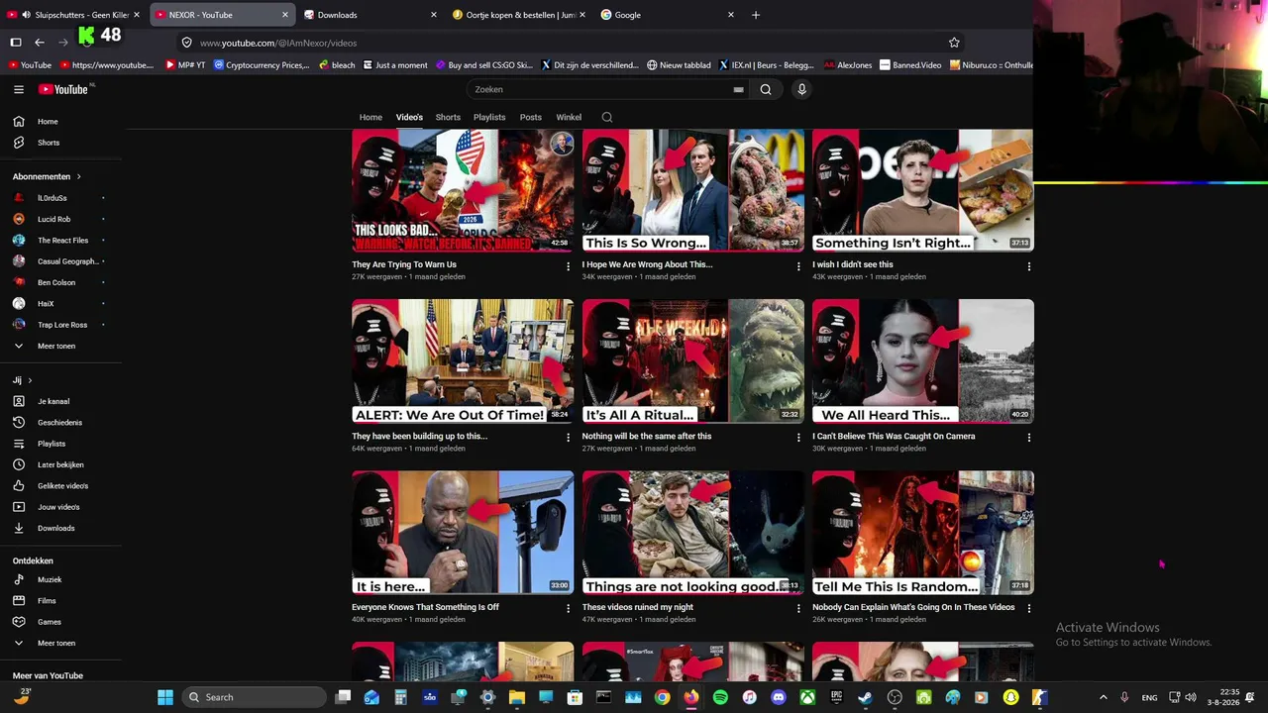Viewport: 1268px width, 713px height.
Task: Switch to the channel Home tab
Action: coord(370,117)
